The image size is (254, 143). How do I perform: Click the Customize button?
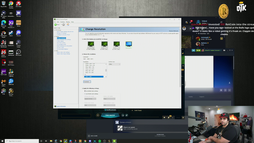[x=87, y=82]
